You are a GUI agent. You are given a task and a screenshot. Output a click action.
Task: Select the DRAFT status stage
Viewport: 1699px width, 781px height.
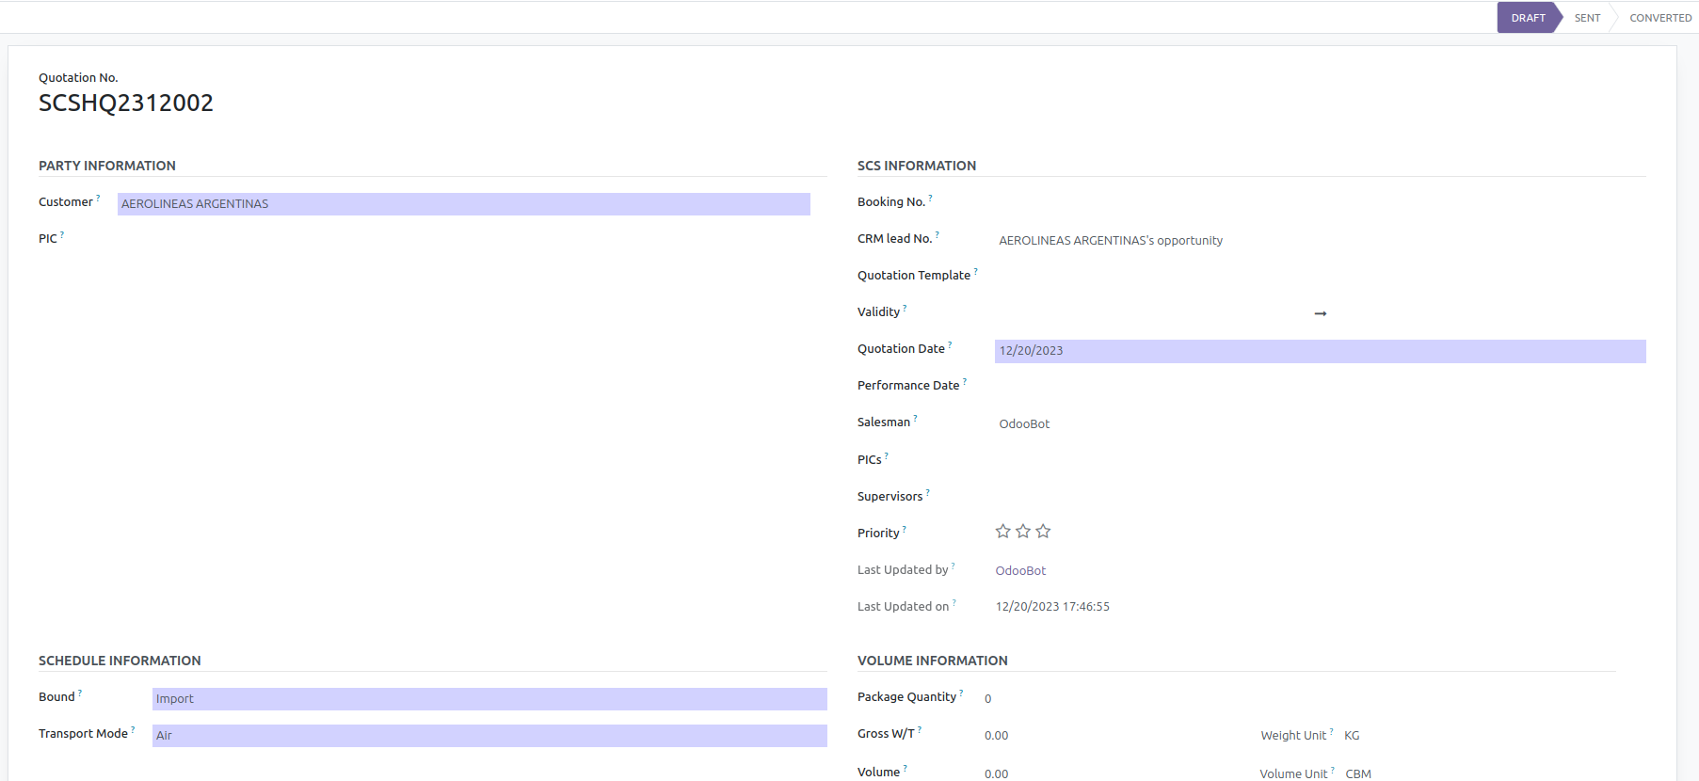[x=1528, y=18]
